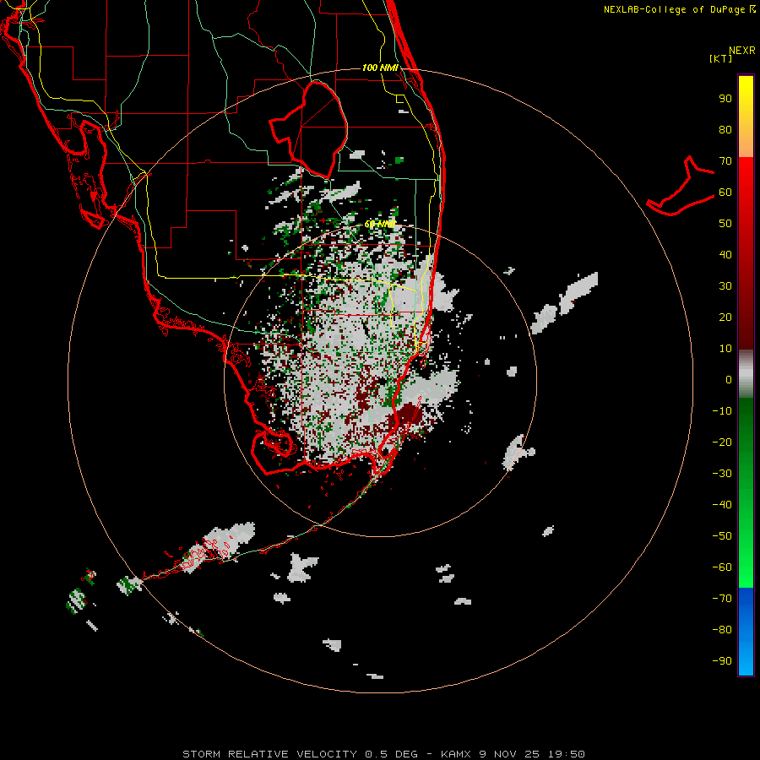Click the 70 value on velocity scale
Screen dimensions: 760x760
click(725, 161)
